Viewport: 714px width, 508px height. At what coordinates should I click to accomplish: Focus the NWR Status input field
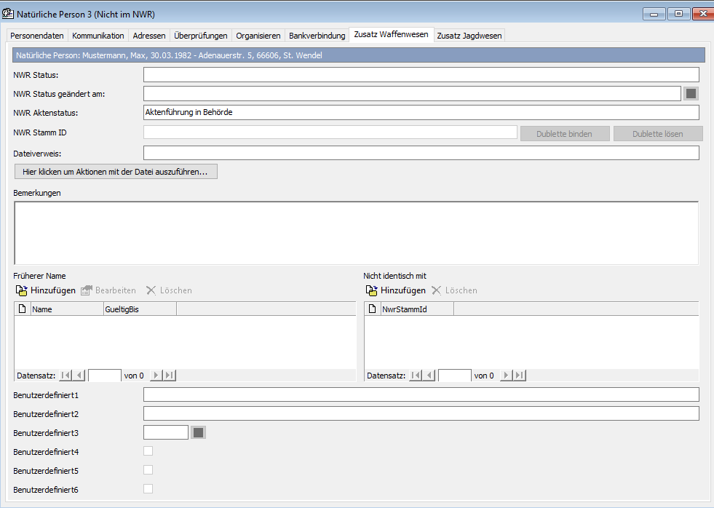pyautogui.click(x=421, y=74)
